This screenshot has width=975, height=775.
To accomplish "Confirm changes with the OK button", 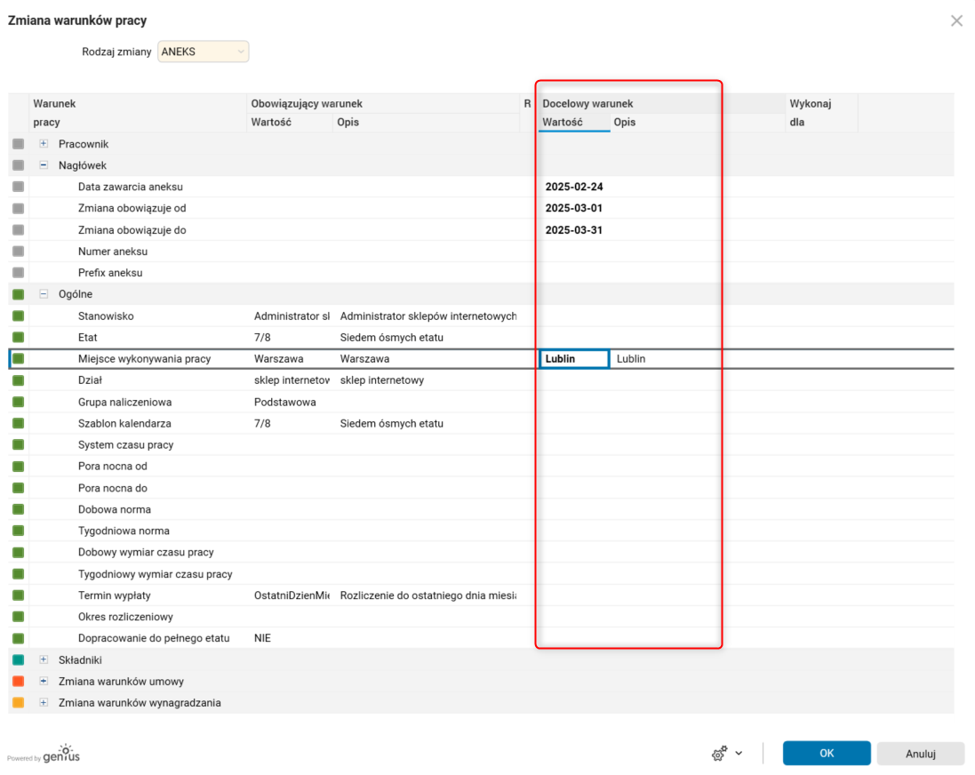I will point(827,754).
